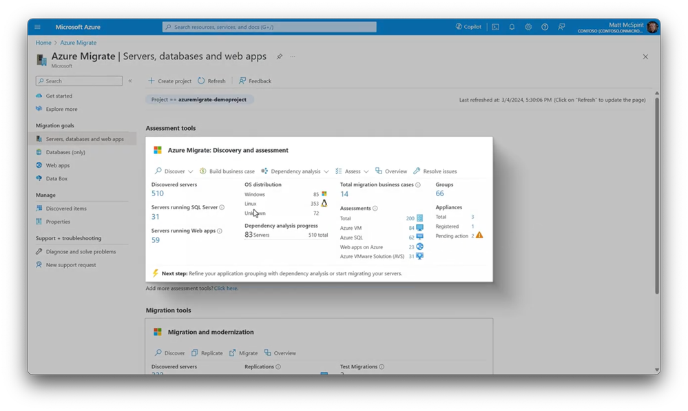Click the Azure VM assessment icon
This screenshot has height=411, width=688.
420,228
